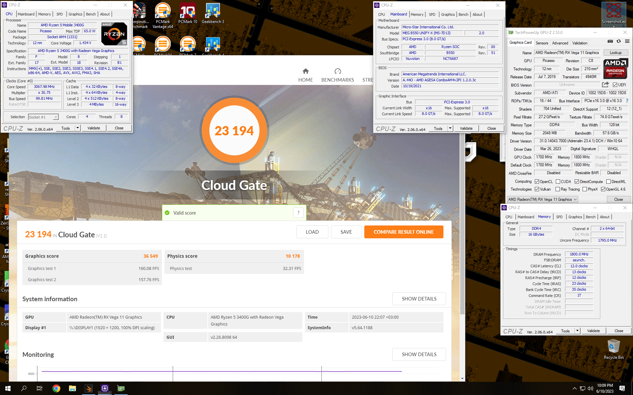Switch to GPU-Z in the taskbar
633x395 pixels.
(121, 388)
